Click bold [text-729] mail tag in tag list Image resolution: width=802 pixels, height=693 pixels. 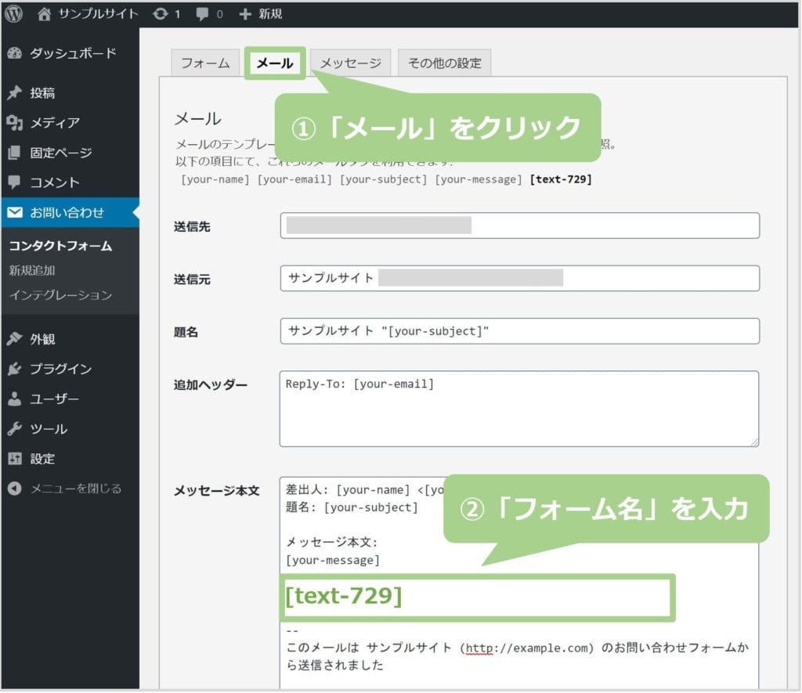(x=561, y=179)
